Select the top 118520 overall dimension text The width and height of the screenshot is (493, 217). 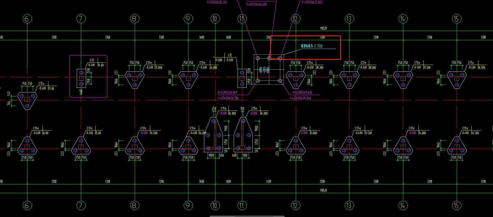pyautogui.click(x=323, y=28)
